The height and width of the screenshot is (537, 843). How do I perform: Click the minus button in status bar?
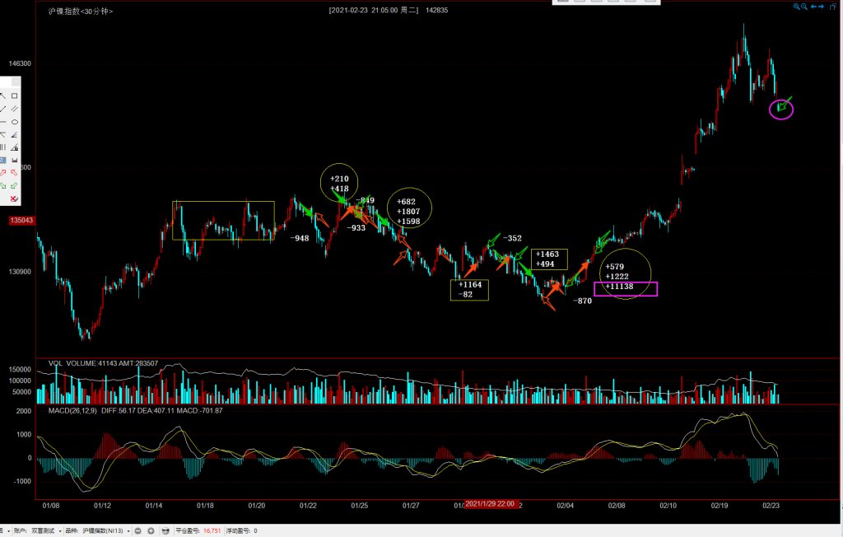[138, 531]
